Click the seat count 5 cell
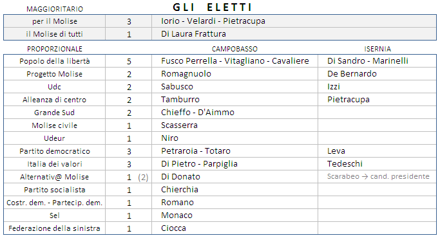Viewport: 440px width, 238px height. click(x=129, y=61)
